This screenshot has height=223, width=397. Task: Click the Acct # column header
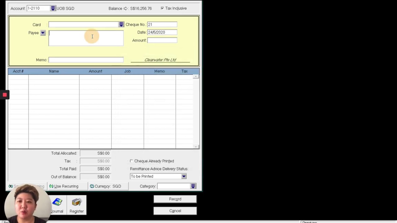(18, 71)
